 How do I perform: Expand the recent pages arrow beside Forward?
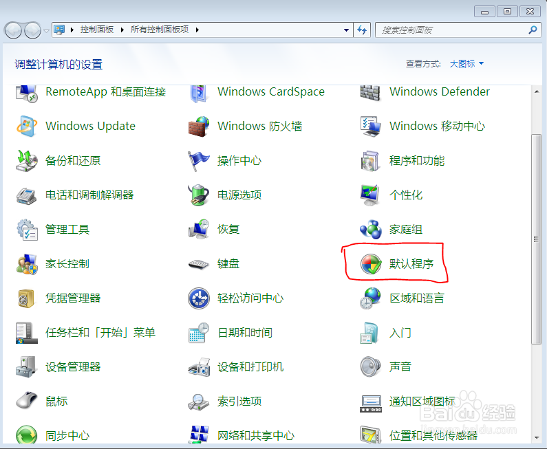46,31
